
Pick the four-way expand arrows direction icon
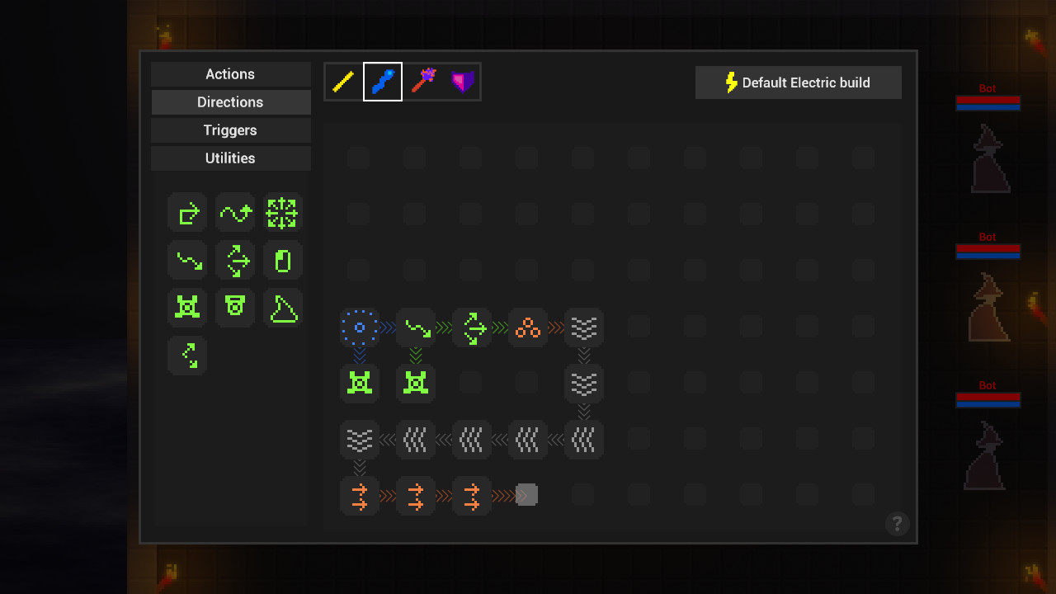[x=283, y=213]
